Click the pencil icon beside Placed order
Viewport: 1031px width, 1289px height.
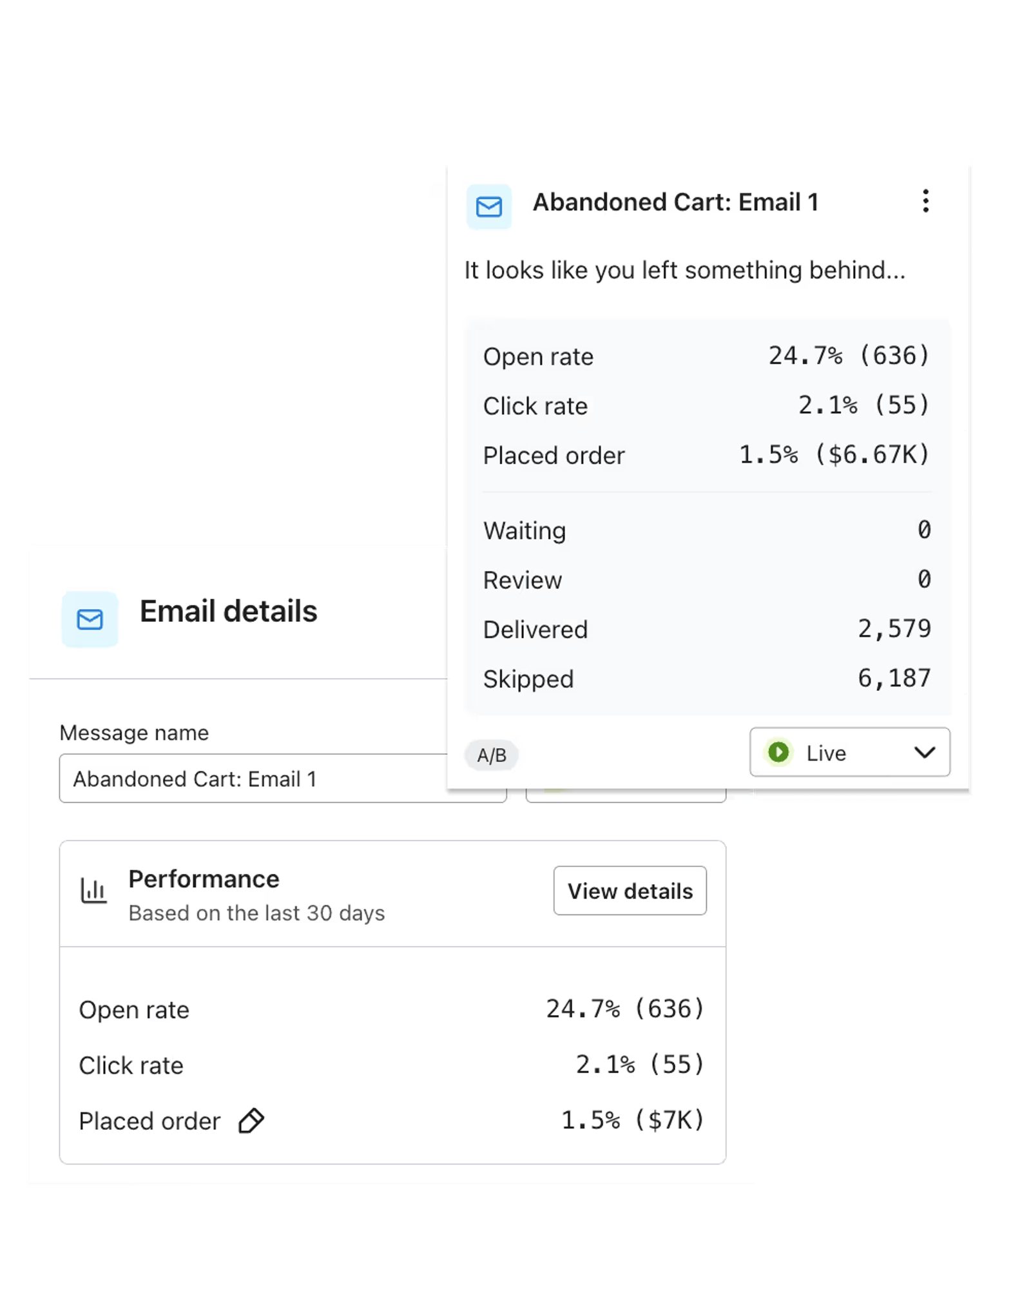point(251,1121)
